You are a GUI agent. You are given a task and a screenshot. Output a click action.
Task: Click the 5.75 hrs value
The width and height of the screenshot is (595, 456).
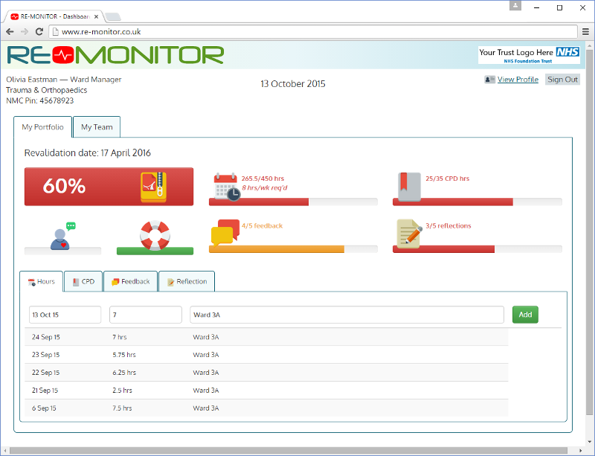(124, 355)
